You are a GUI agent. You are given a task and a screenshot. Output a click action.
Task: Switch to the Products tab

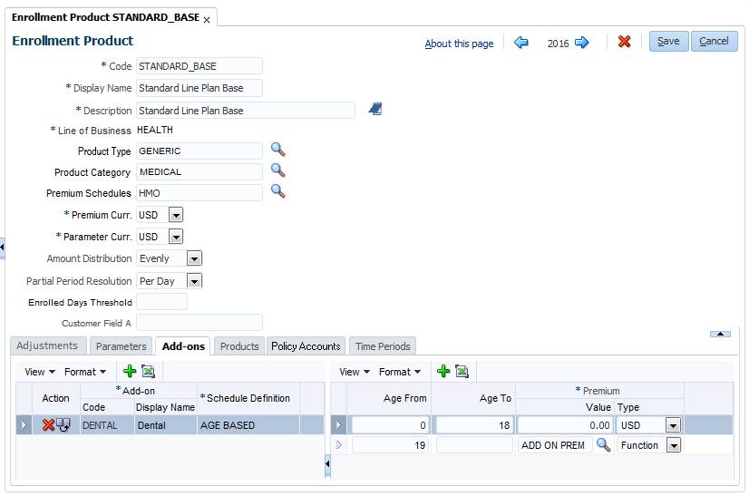[239, 346]
